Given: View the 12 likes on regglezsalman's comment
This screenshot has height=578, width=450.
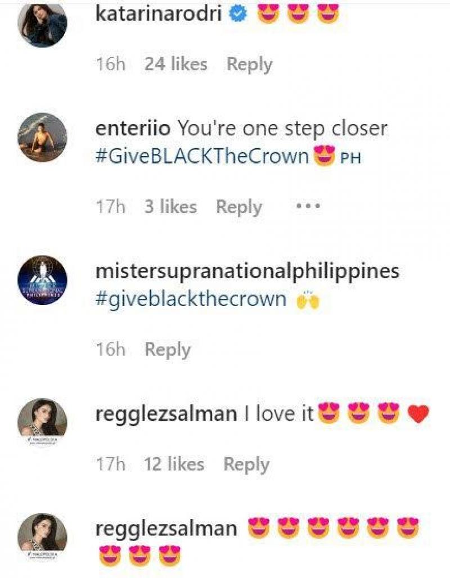Looking at the screenshot, I should (174, 464).
